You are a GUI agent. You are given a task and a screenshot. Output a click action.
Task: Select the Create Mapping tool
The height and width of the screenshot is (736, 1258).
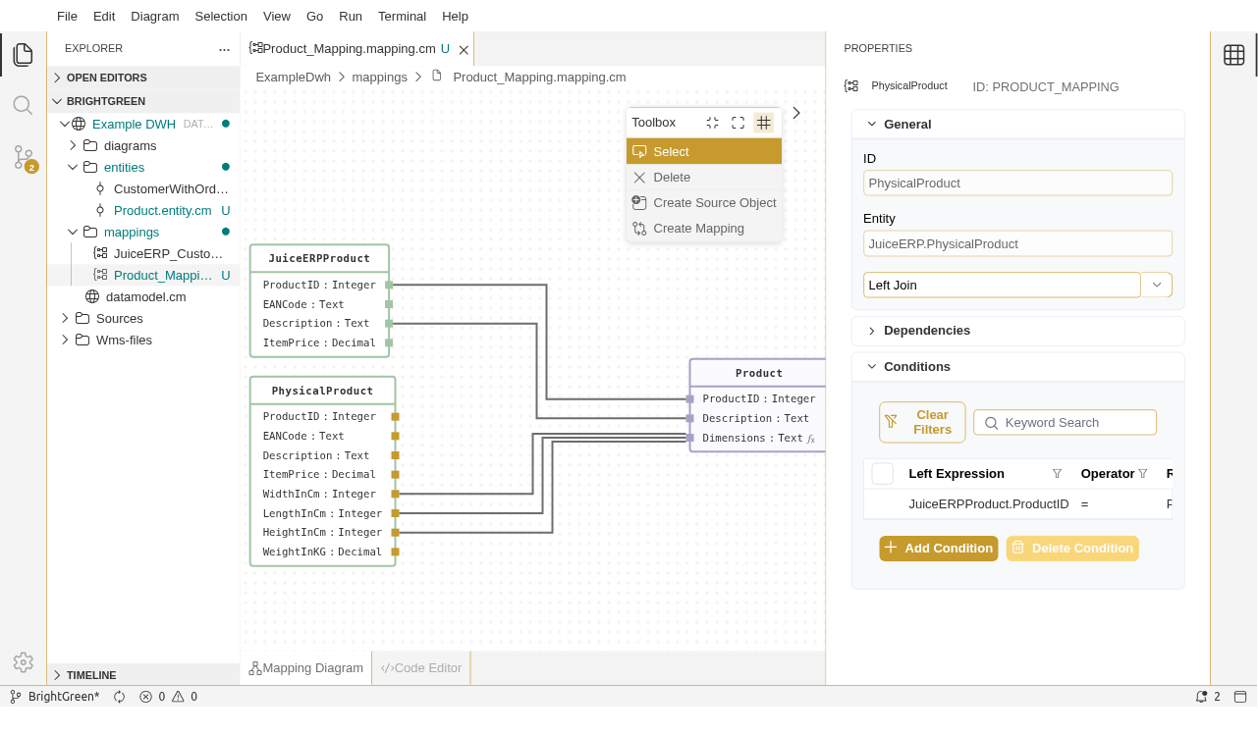tap(698, 229)
